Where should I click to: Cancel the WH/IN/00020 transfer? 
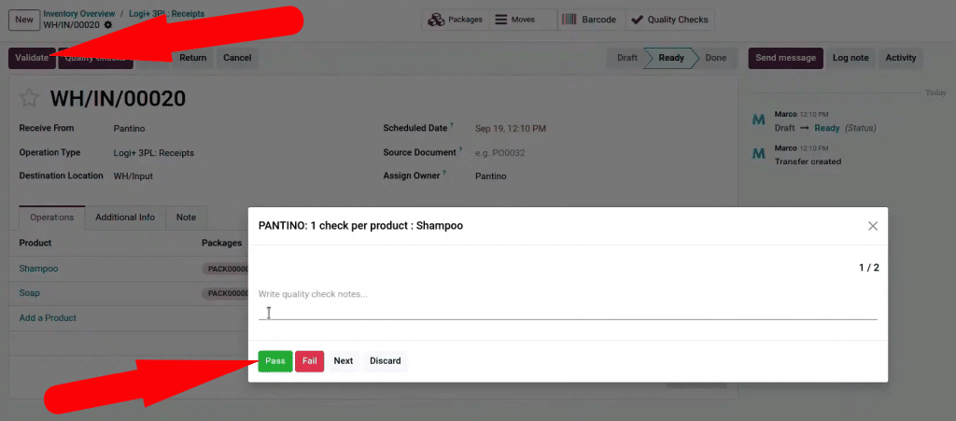(237, 58)
